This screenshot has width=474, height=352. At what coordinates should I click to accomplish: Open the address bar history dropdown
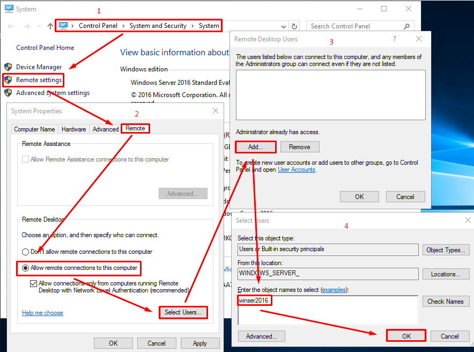284,27
